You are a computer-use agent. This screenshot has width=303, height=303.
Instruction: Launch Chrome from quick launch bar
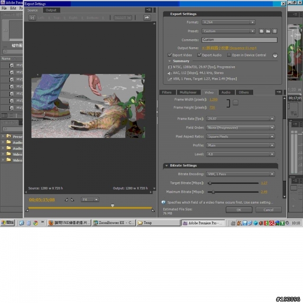[36, 223]
